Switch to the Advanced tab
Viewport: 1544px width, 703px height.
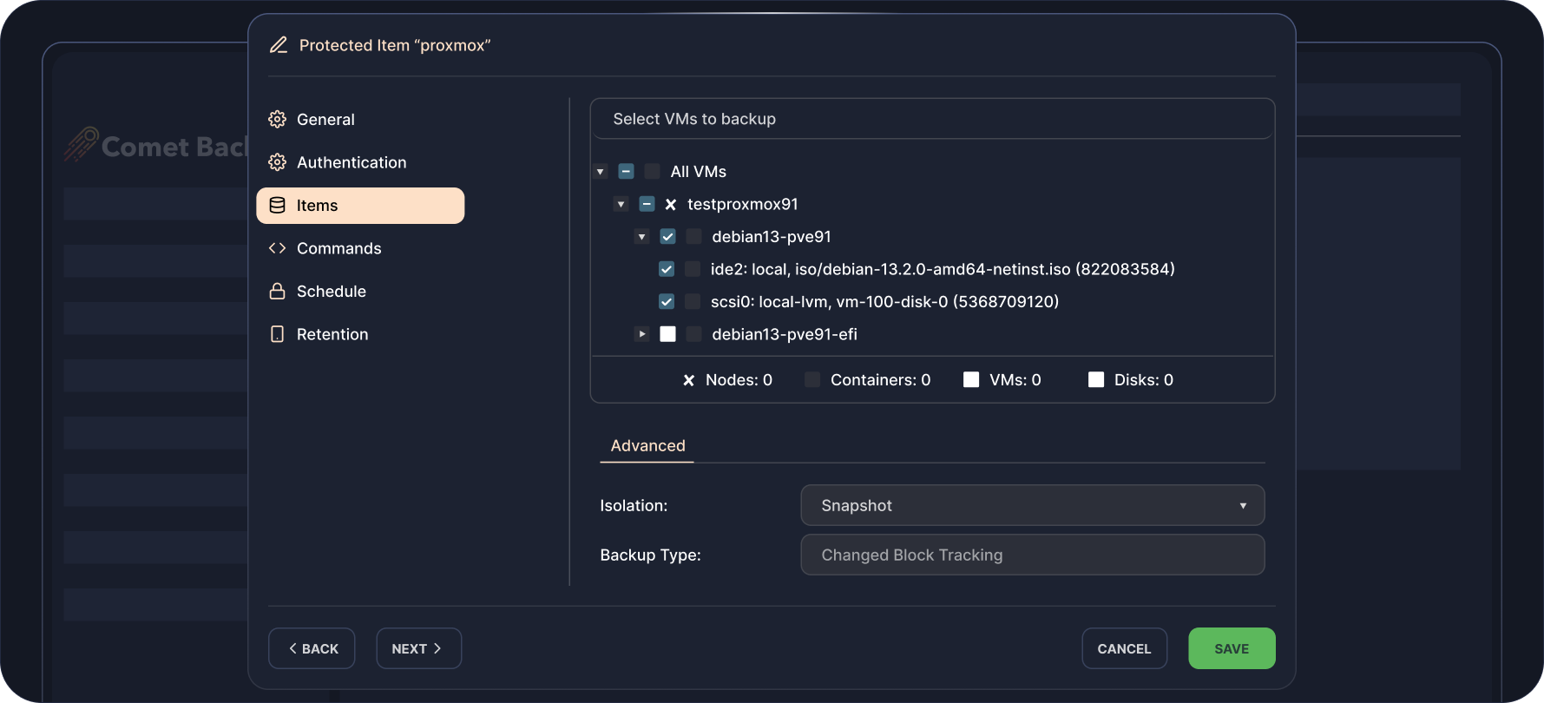point(647,446)
